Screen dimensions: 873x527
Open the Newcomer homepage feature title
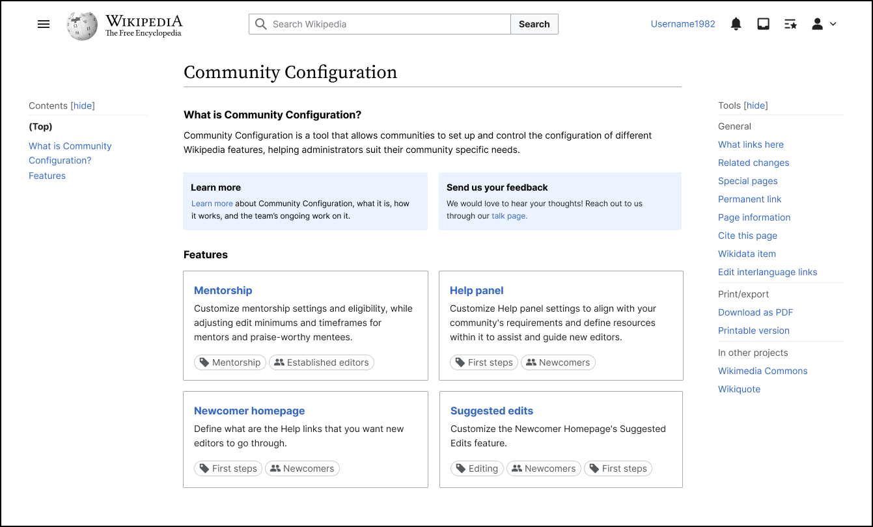(x=249, y=411)
